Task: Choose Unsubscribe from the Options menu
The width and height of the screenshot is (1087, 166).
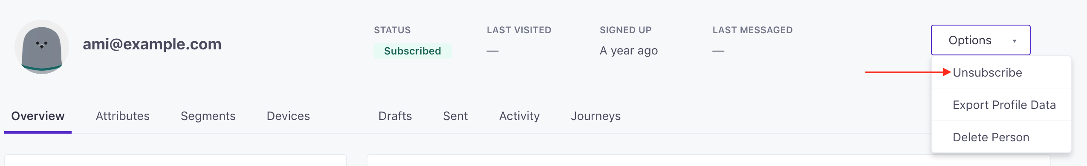Action: tap(987, 72)
